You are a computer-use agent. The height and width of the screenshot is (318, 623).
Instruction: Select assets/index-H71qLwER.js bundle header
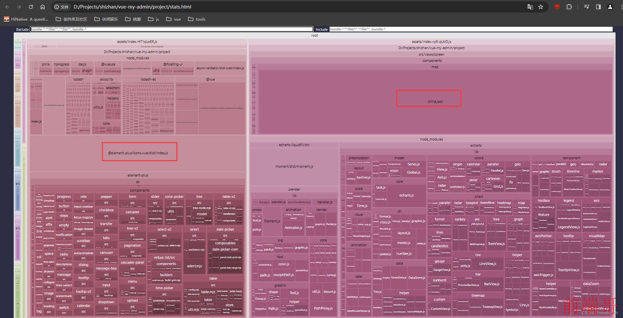(137, 42)
